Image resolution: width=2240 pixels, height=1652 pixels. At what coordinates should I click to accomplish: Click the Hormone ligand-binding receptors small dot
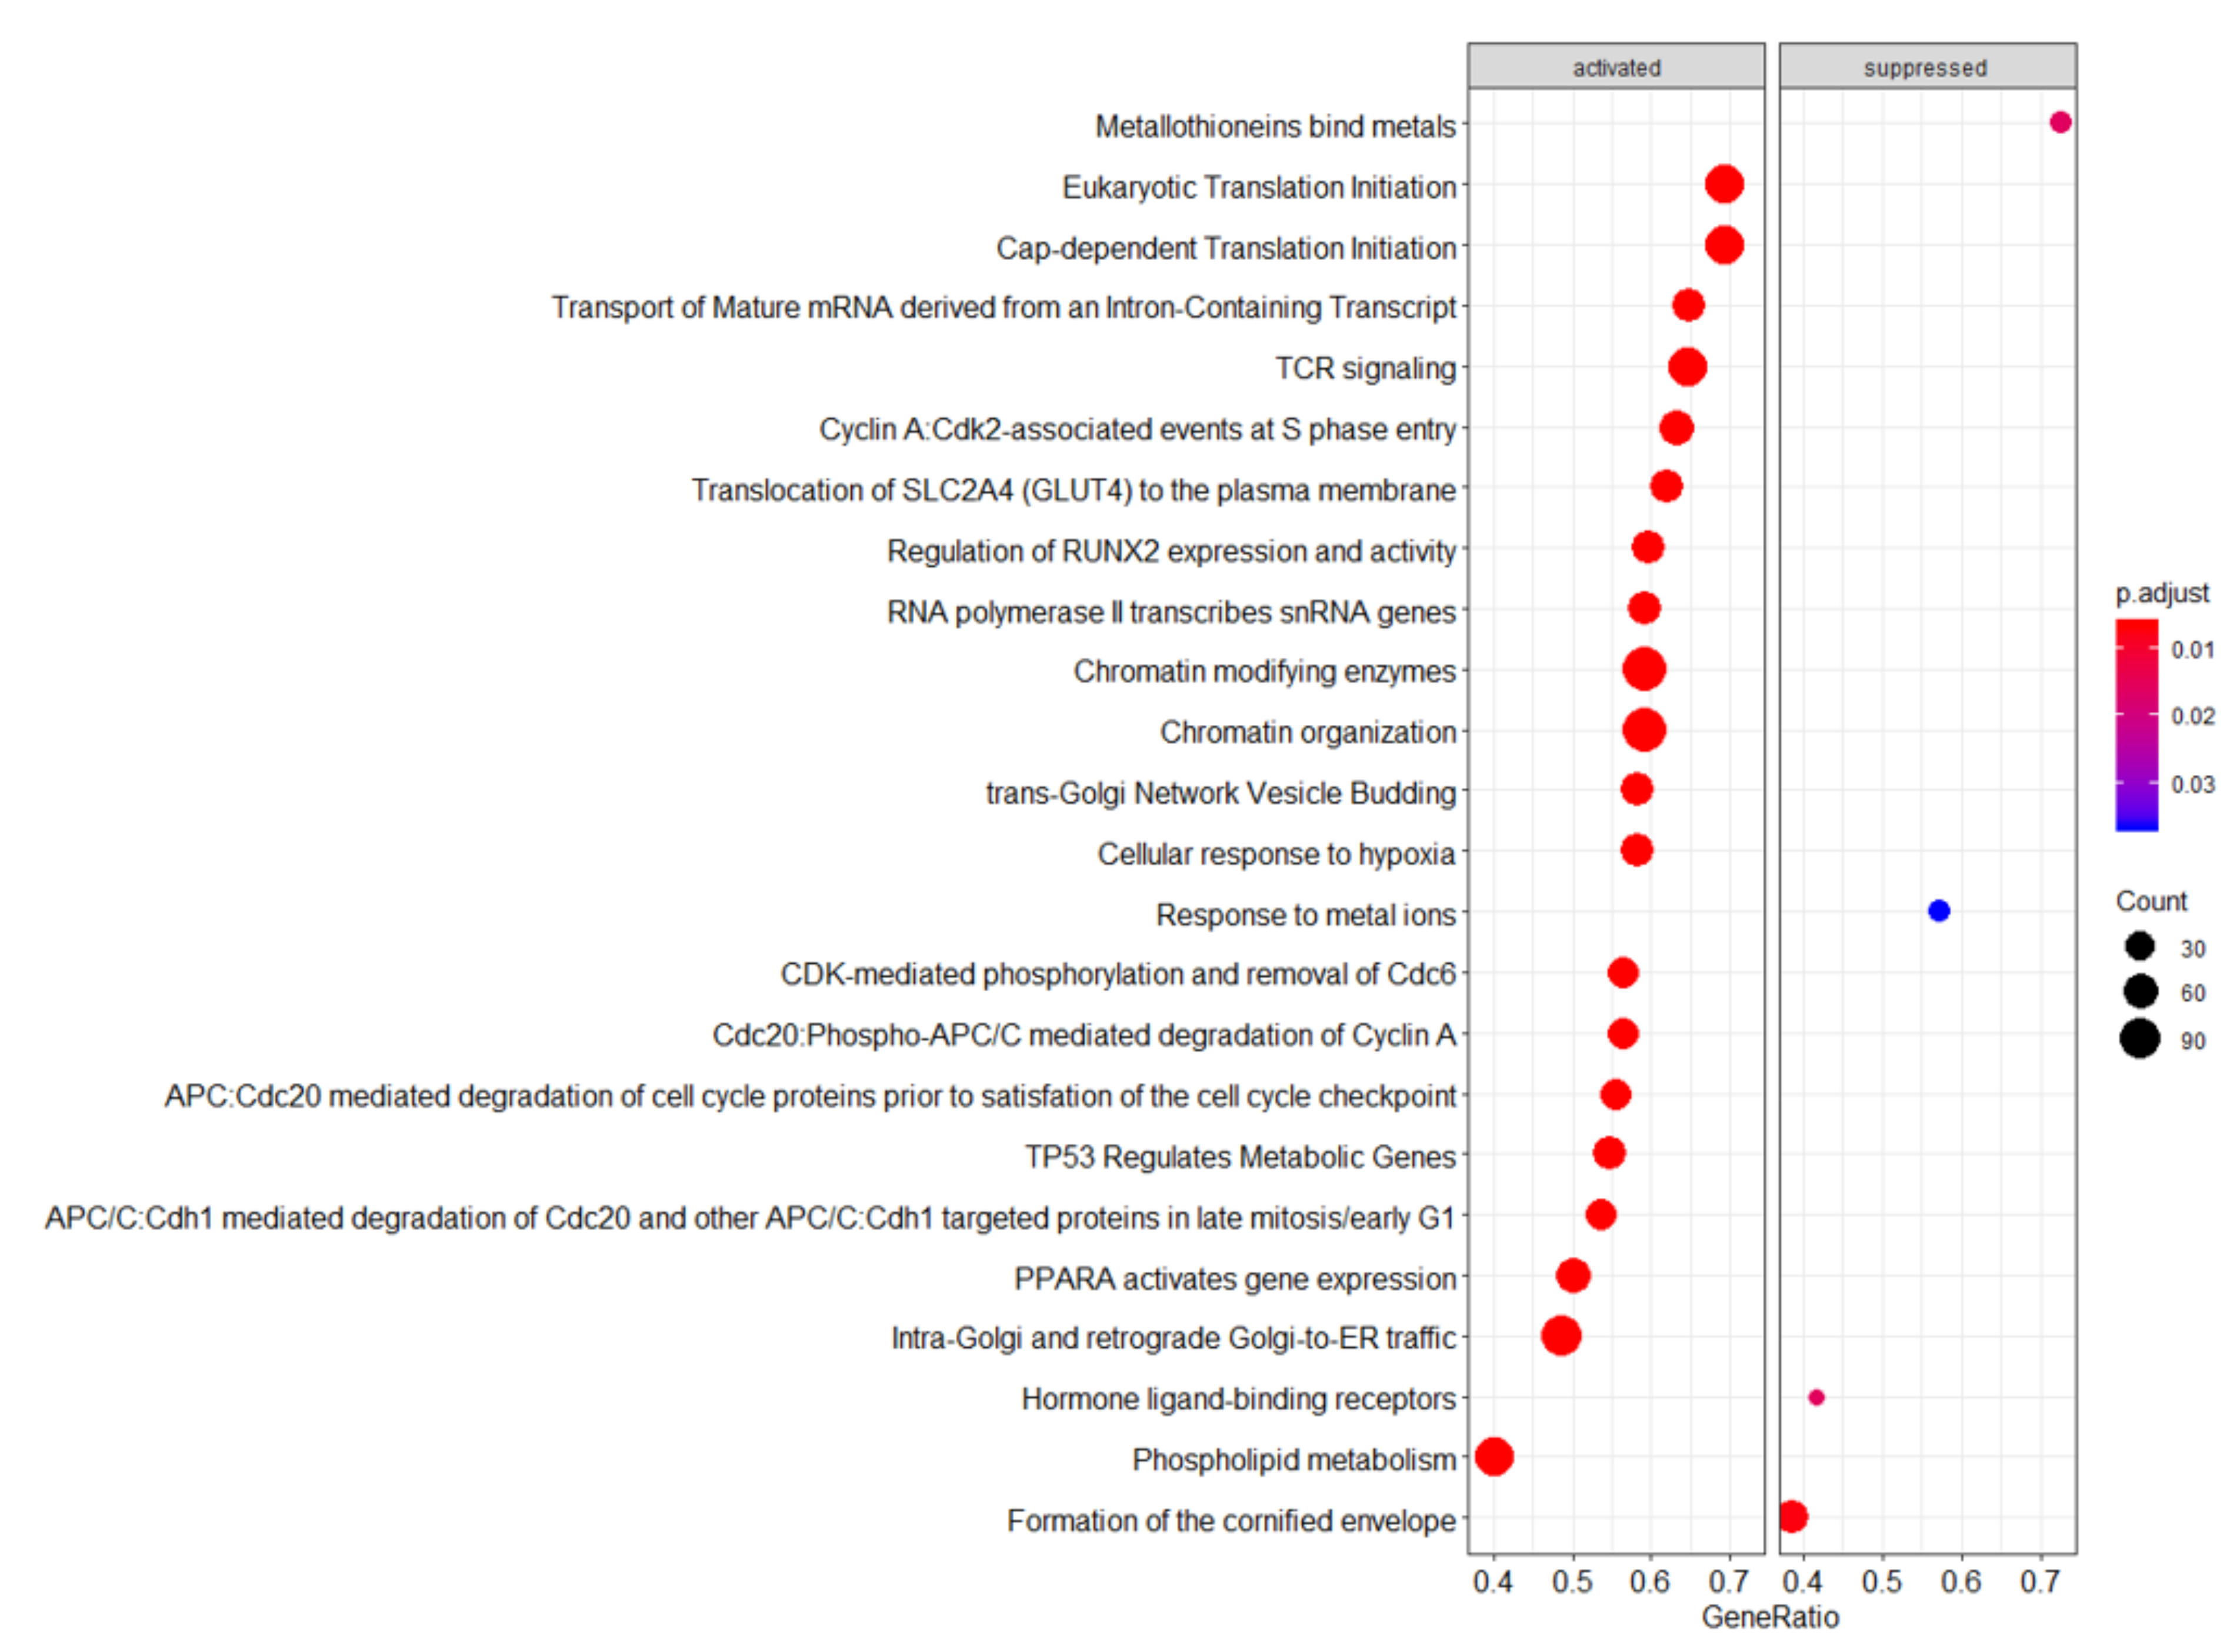click(1816, 1397)
